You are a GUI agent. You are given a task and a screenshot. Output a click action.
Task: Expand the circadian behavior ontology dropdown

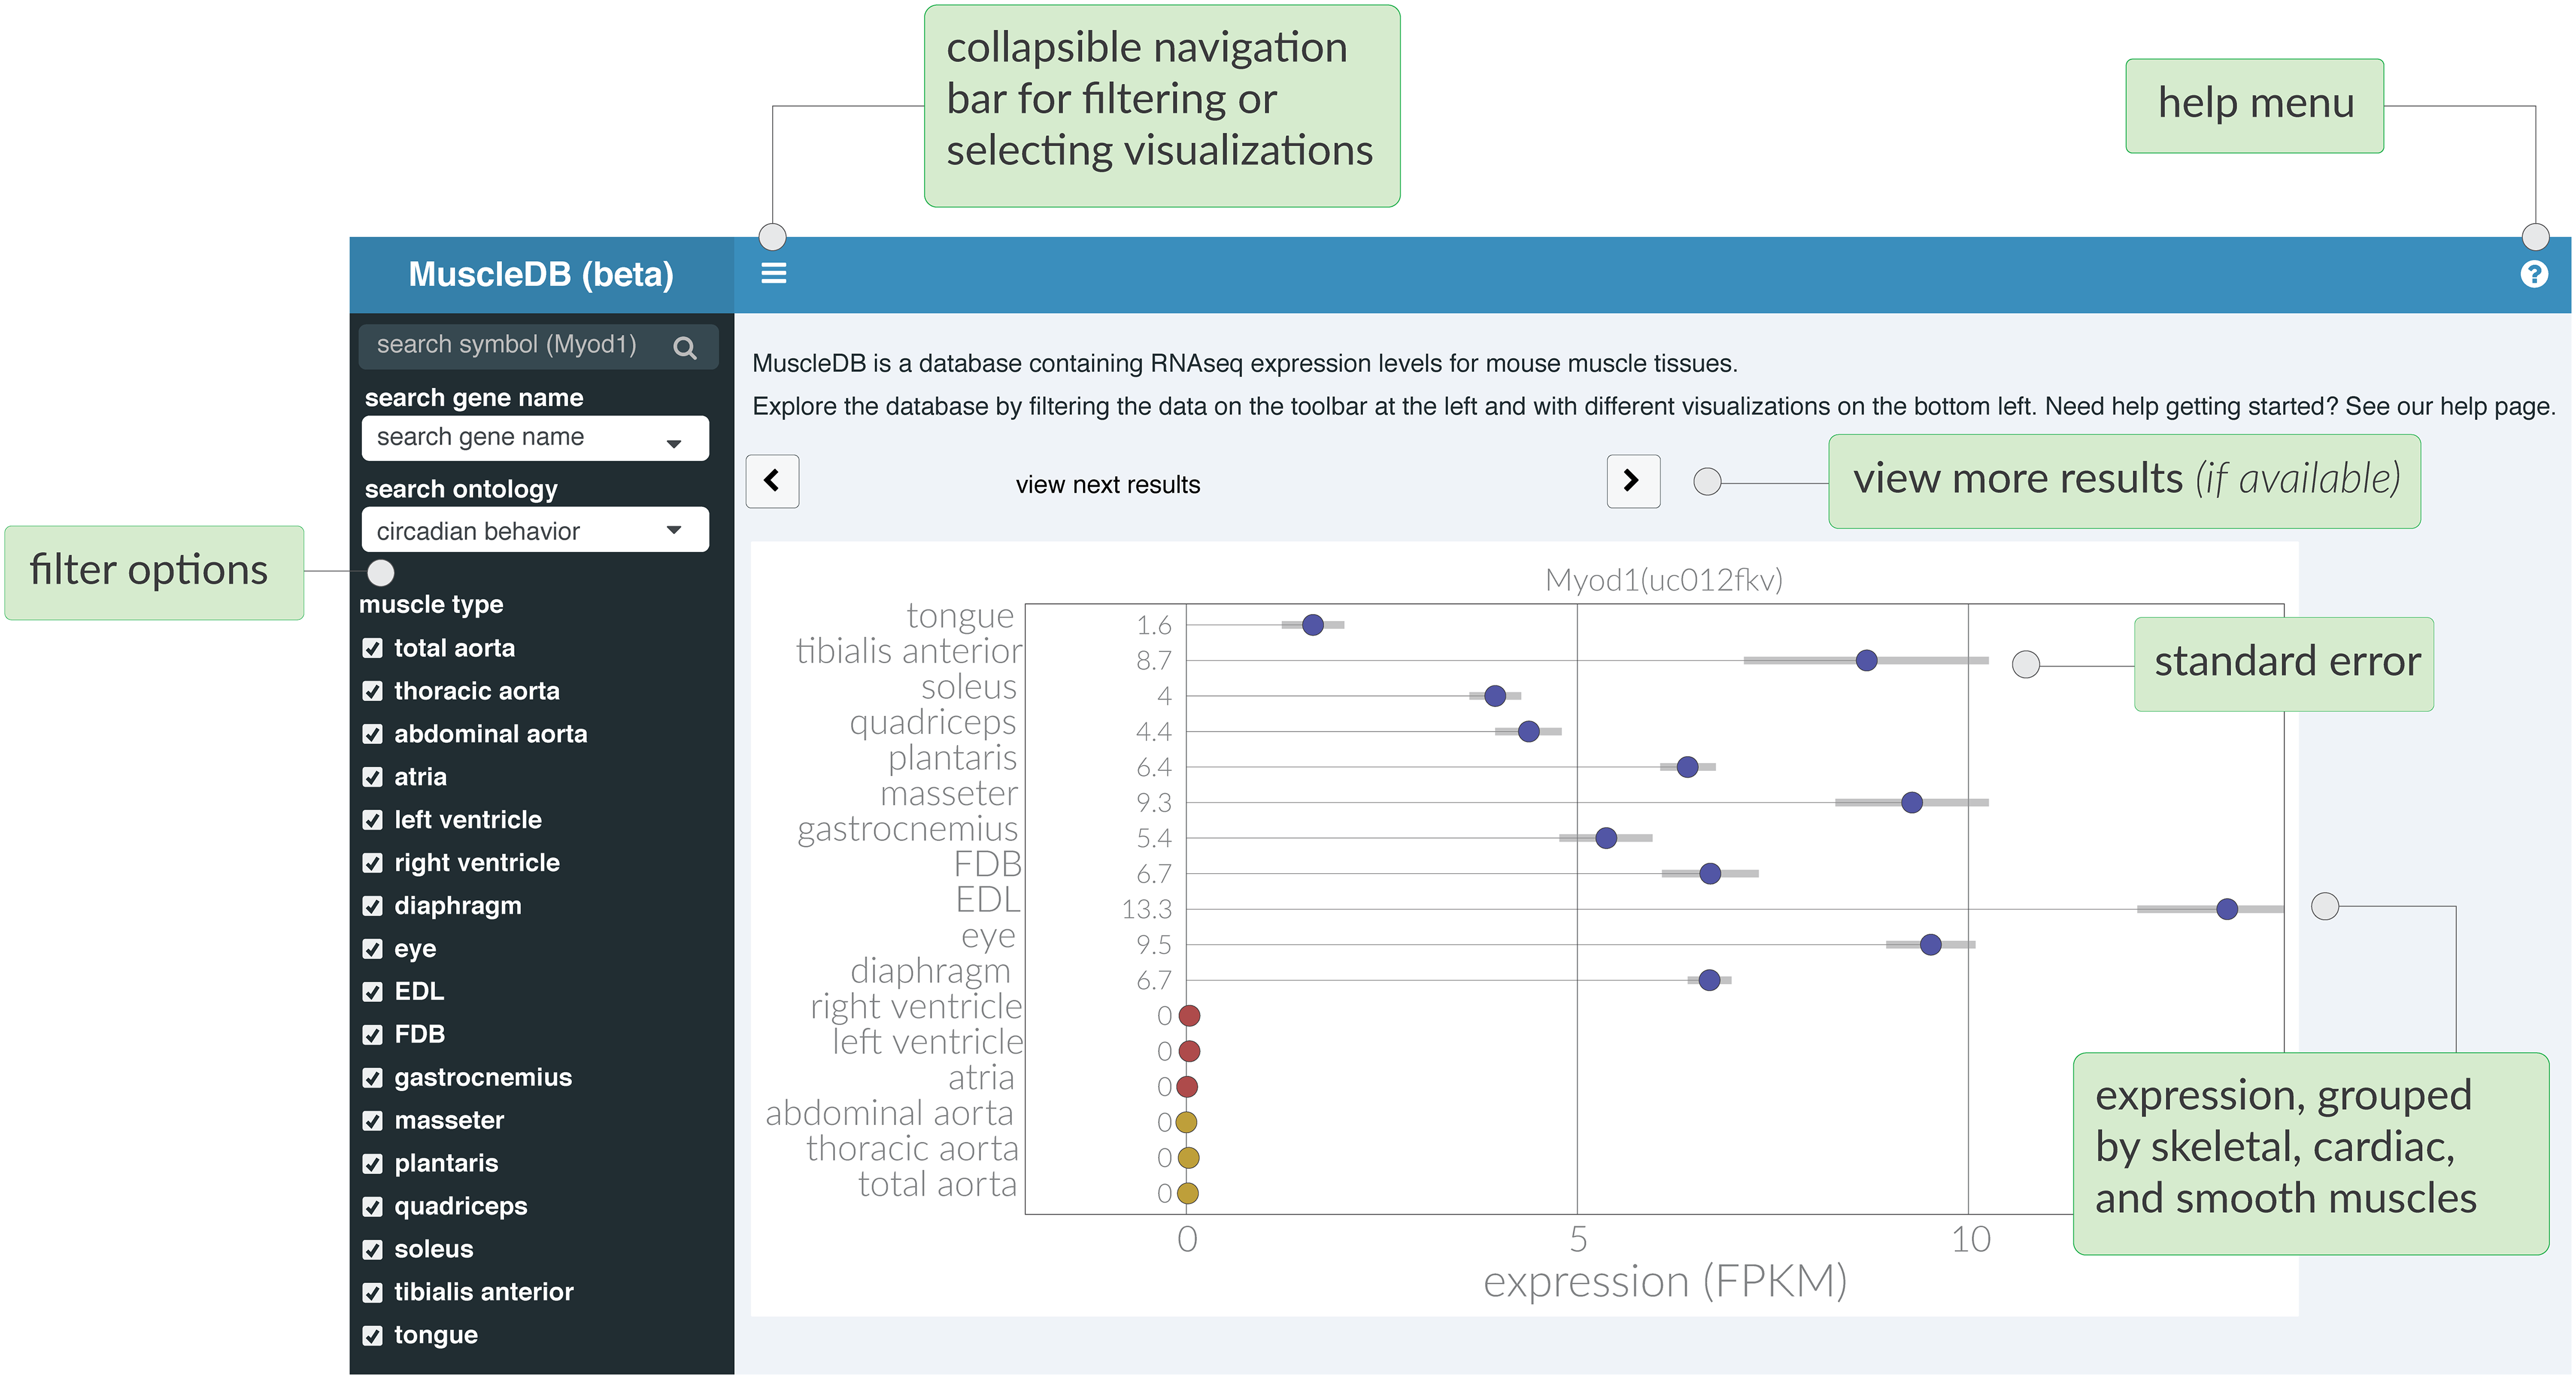535,530
